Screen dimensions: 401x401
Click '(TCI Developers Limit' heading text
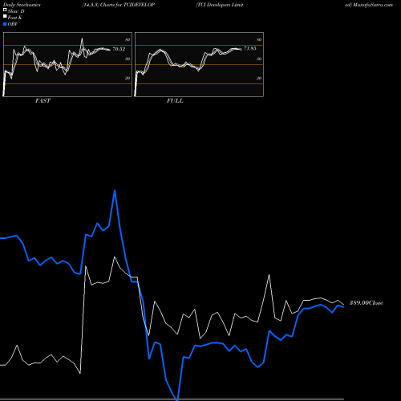click(x=220, y=5)
